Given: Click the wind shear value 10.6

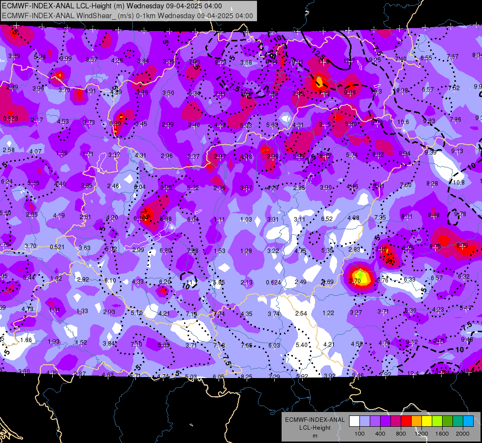Looking at the screenshot, I should [403, 122].
